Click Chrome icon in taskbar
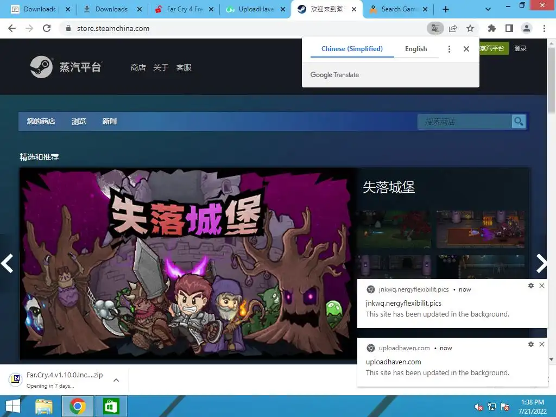Image resolution: width=556 pixels, height=417 pixels. (x=78, y=406)
